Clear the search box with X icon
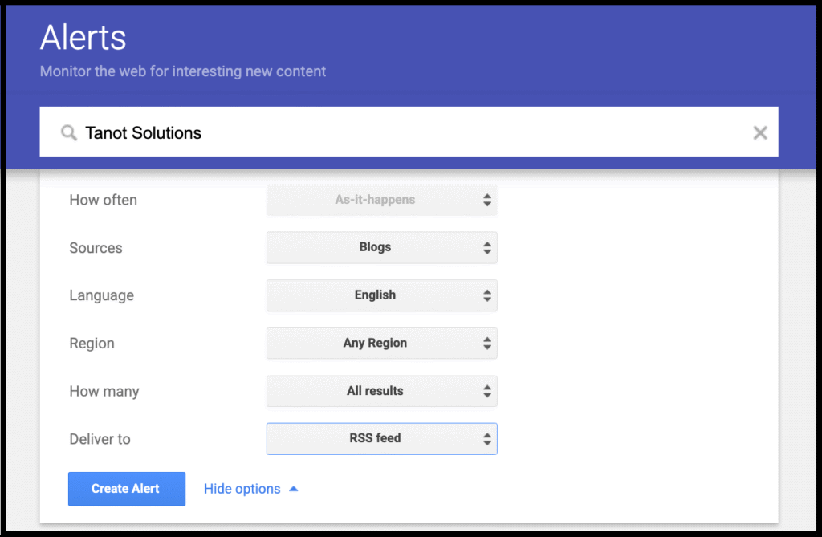 (759, 132)
